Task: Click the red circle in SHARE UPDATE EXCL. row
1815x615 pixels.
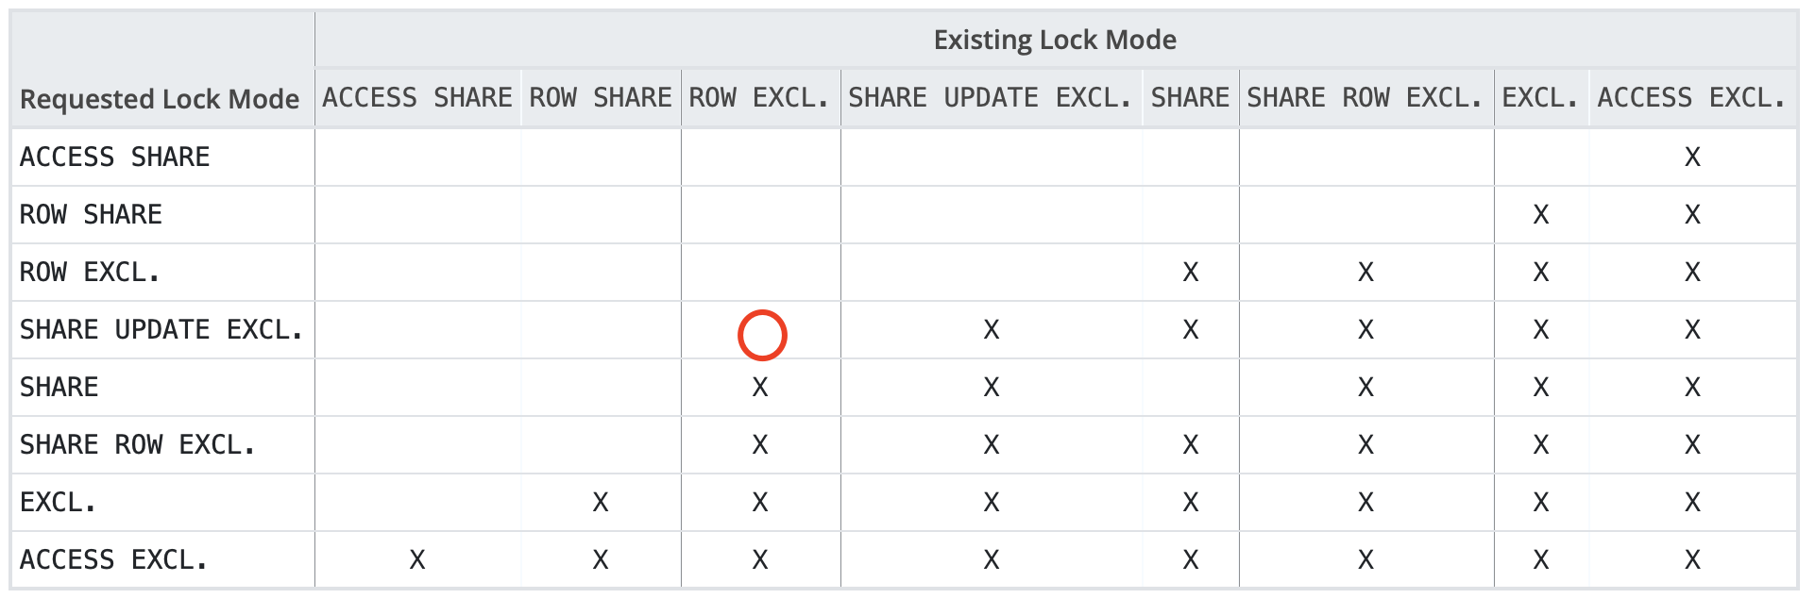Action: pos(762,335)
